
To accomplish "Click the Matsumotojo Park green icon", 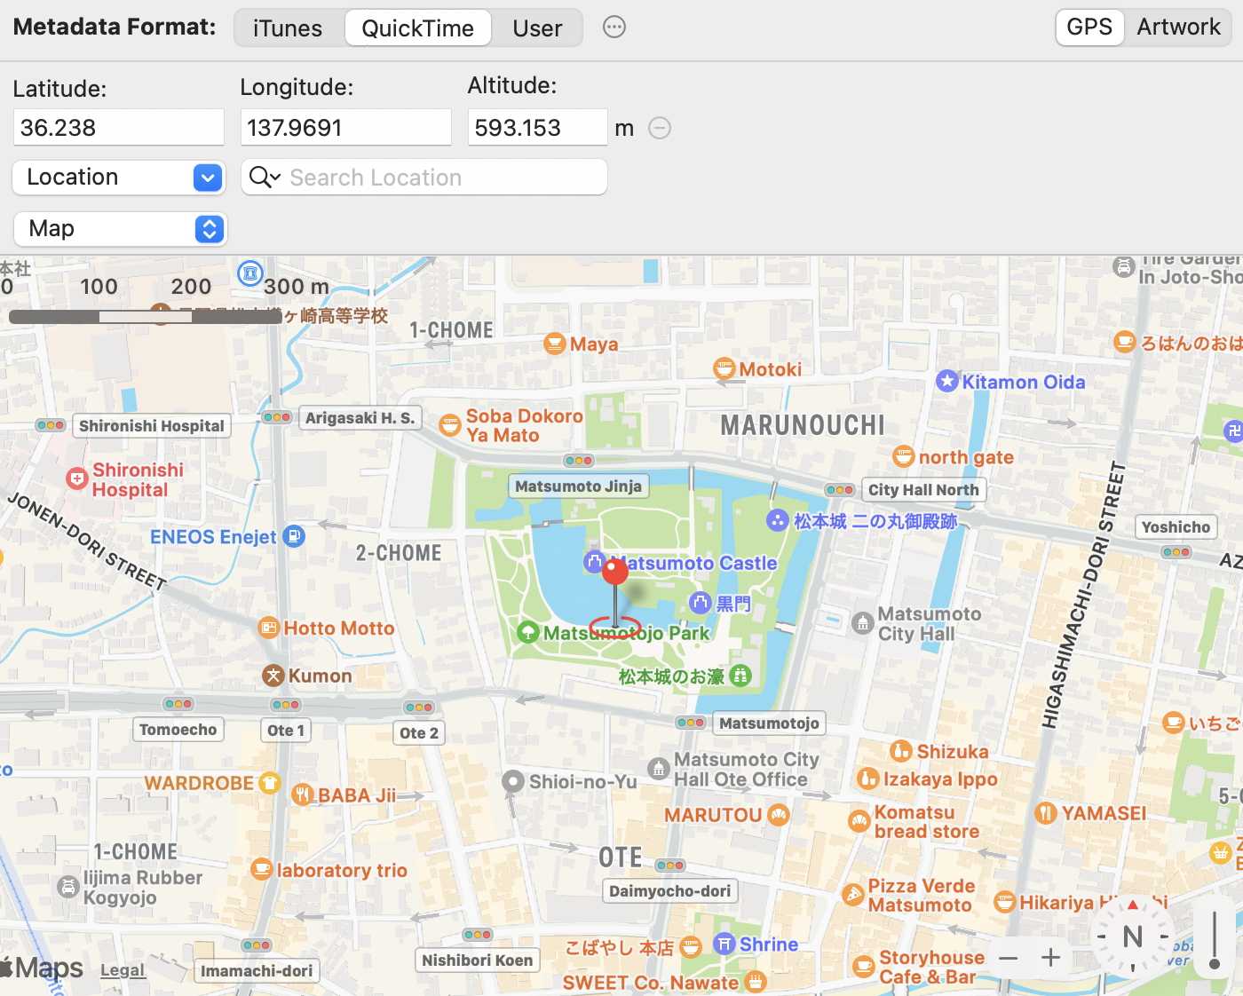I will [x=528, y=632].
